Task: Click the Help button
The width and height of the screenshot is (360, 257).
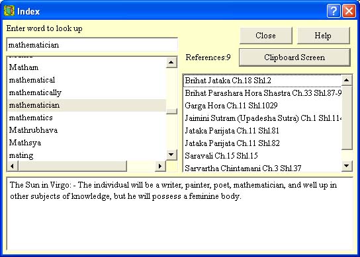Action: (x=323, y=36)
